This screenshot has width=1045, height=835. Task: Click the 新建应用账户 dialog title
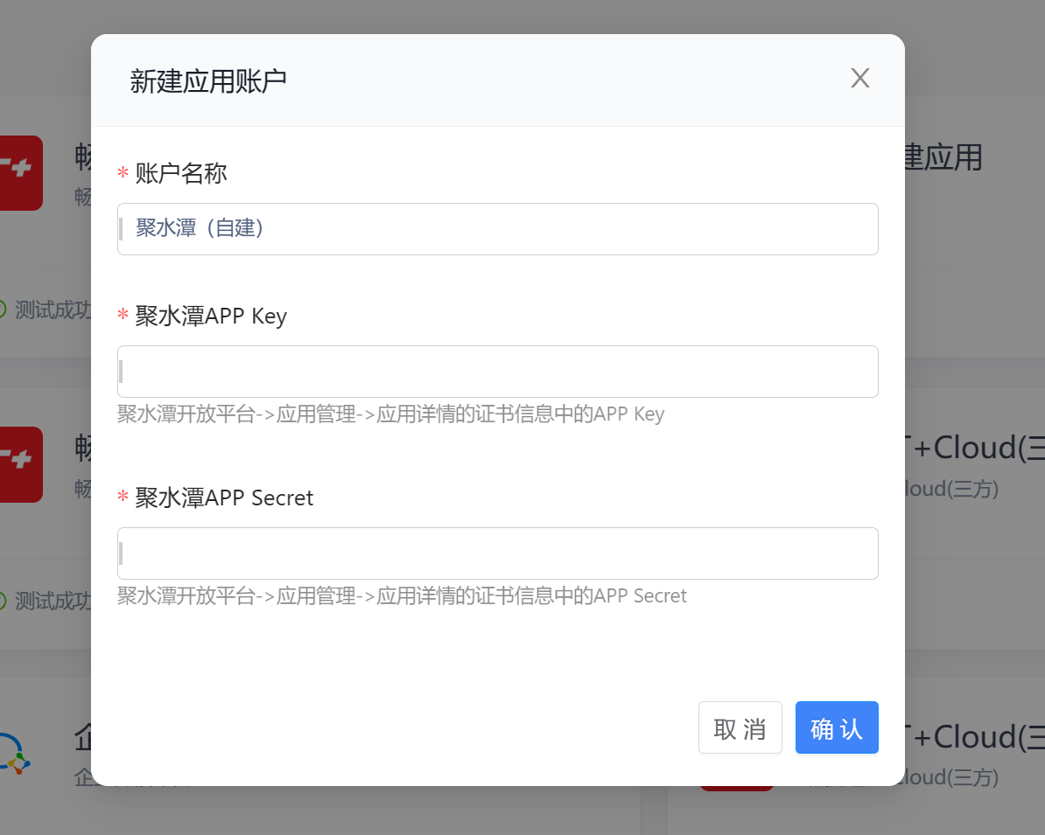point(208,81)
